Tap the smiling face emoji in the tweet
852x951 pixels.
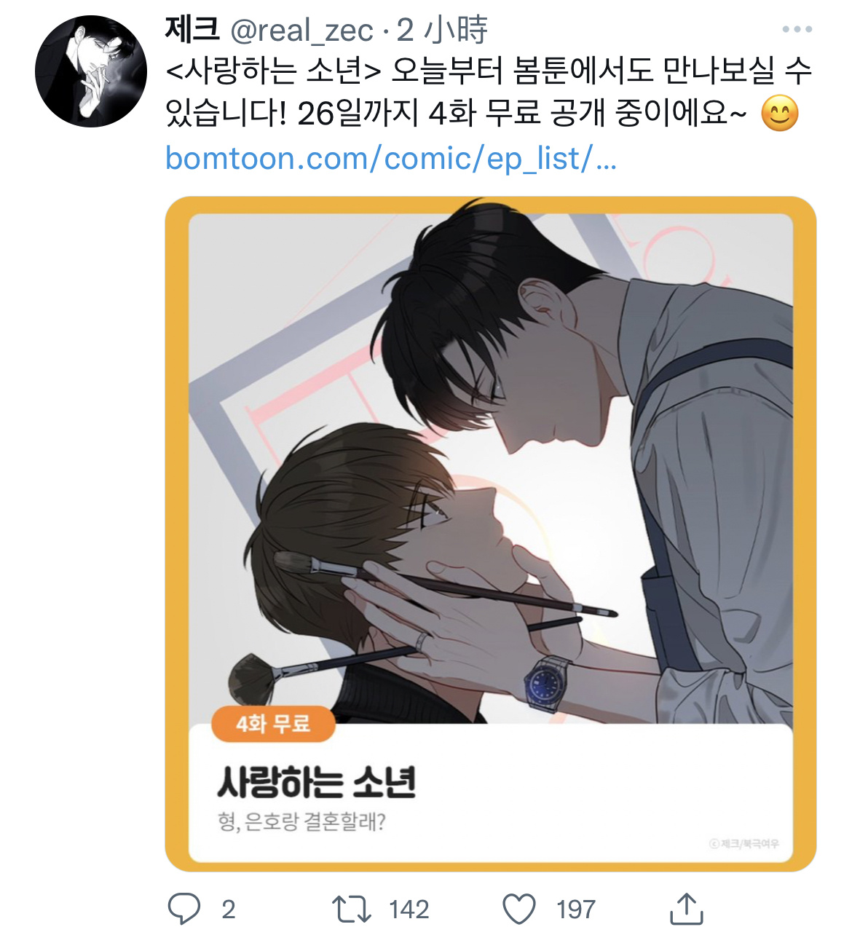(780, 114)
